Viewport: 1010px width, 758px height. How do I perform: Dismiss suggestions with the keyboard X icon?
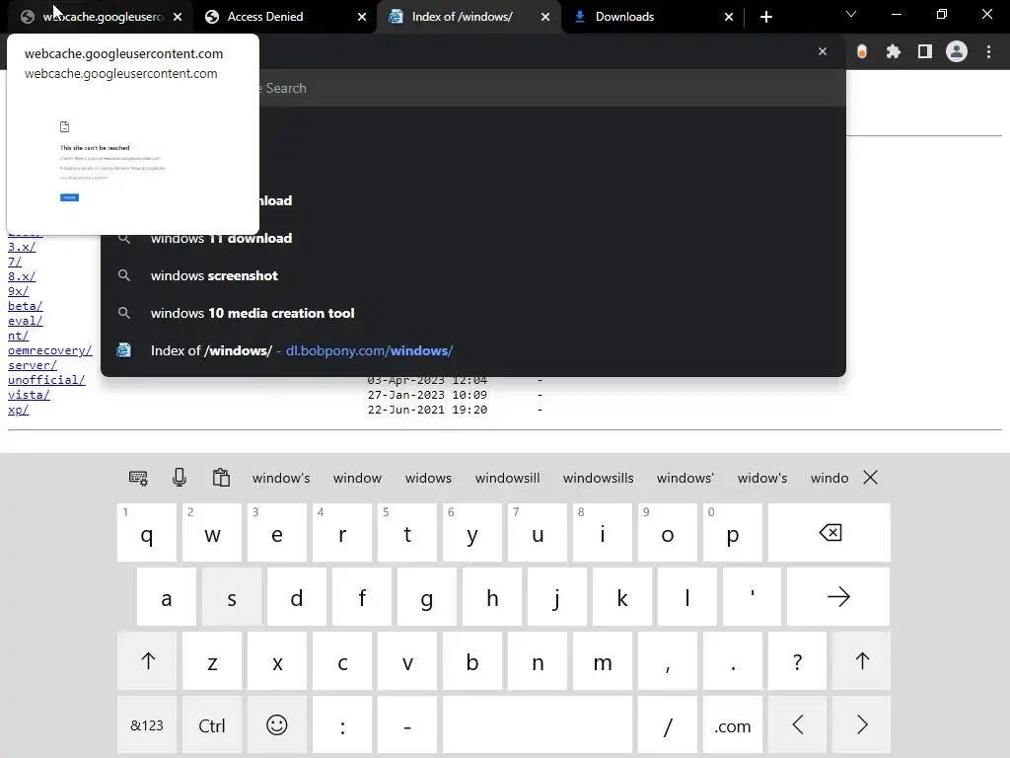pyautogui.click(x=870, y=478)
